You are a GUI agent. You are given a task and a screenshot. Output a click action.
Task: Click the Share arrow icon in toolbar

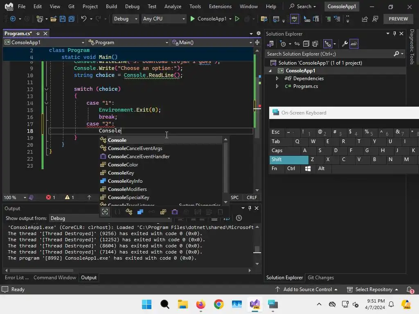coord(365,19)
